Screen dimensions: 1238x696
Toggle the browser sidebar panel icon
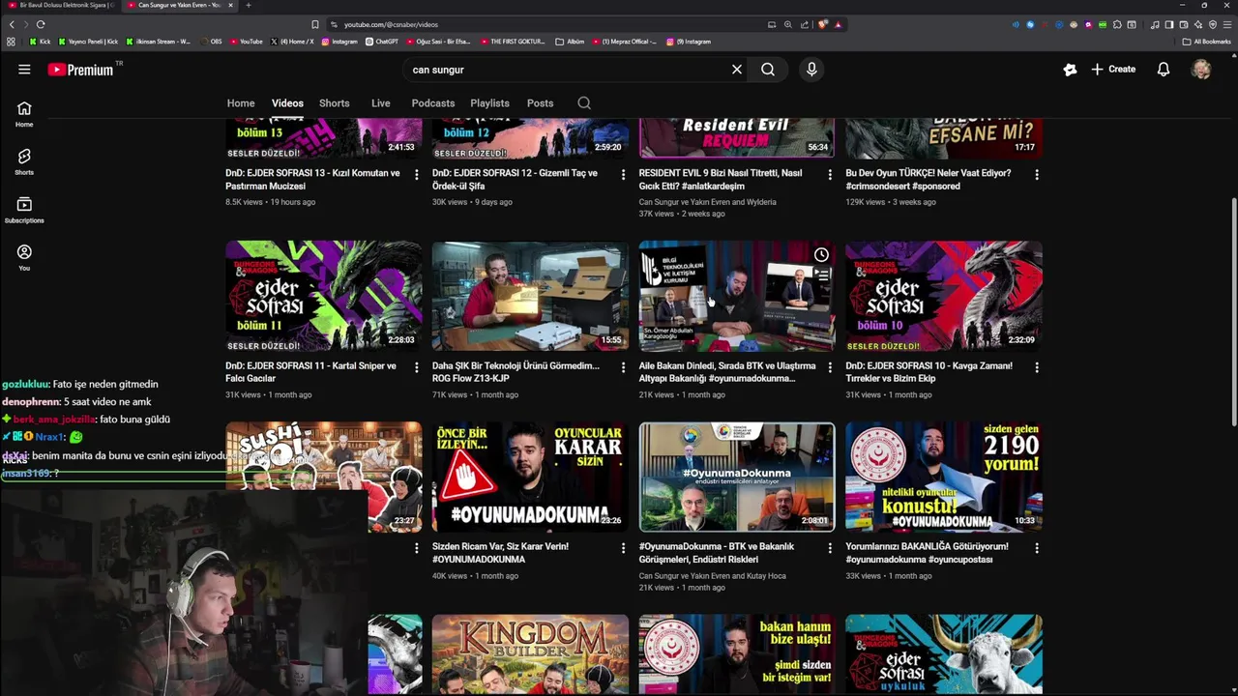pos(1169,24)
